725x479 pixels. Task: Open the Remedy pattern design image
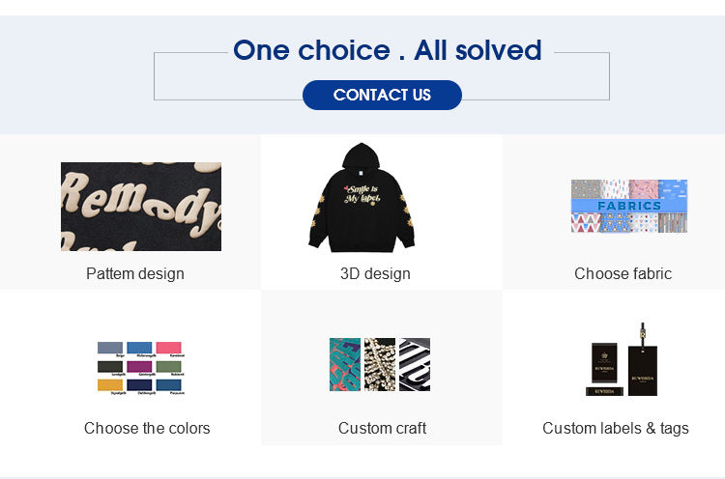[x=141, y=207]
